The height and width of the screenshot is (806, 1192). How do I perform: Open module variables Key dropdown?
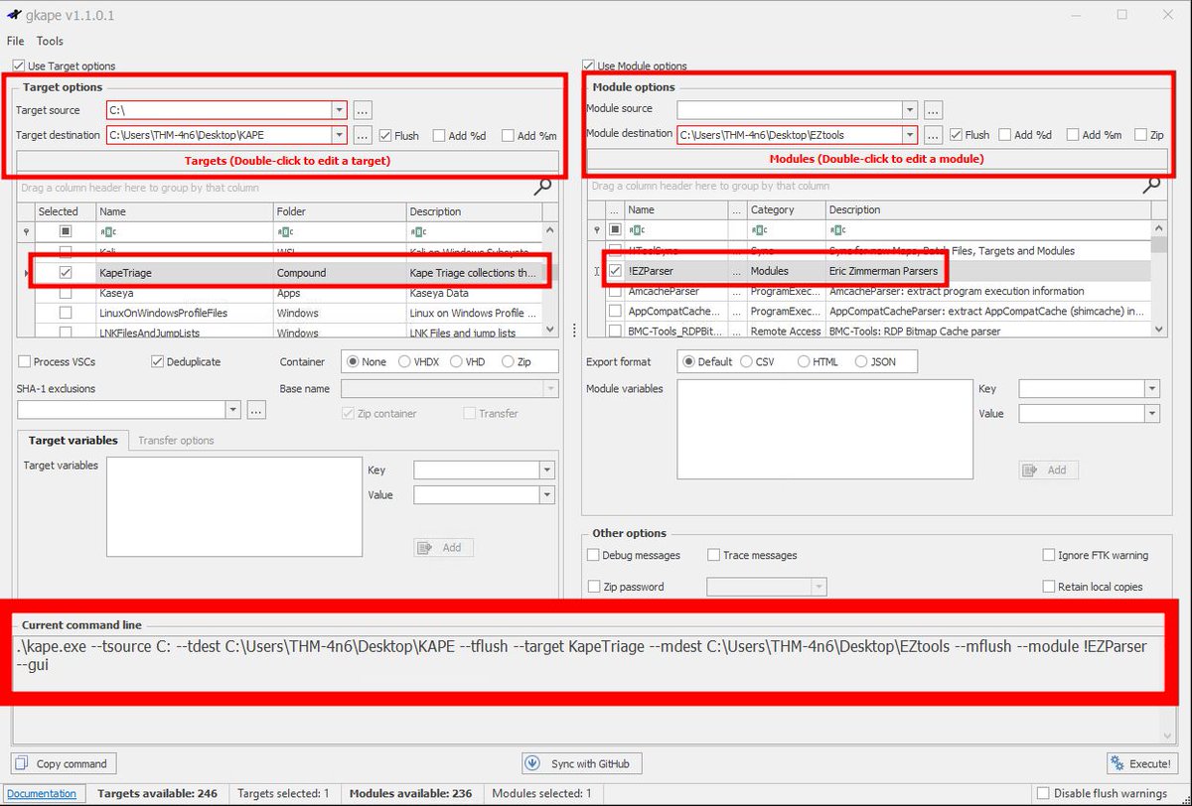click(1151, 389)
